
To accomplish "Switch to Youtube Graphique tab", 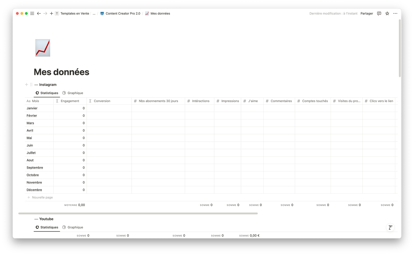I will click(x=73, y=227).
